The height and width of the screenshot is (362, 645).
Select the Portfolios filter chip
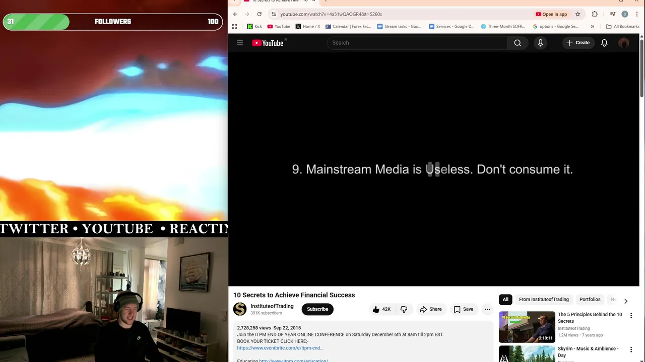click(590, 299)
